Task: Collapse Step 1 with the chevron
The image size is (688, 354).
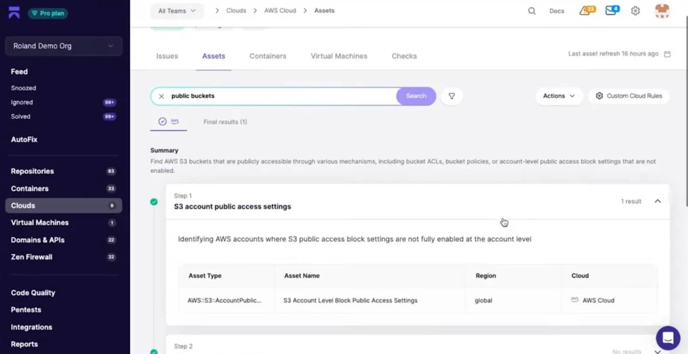Action: pyautogui.click(x=657, y=201)
